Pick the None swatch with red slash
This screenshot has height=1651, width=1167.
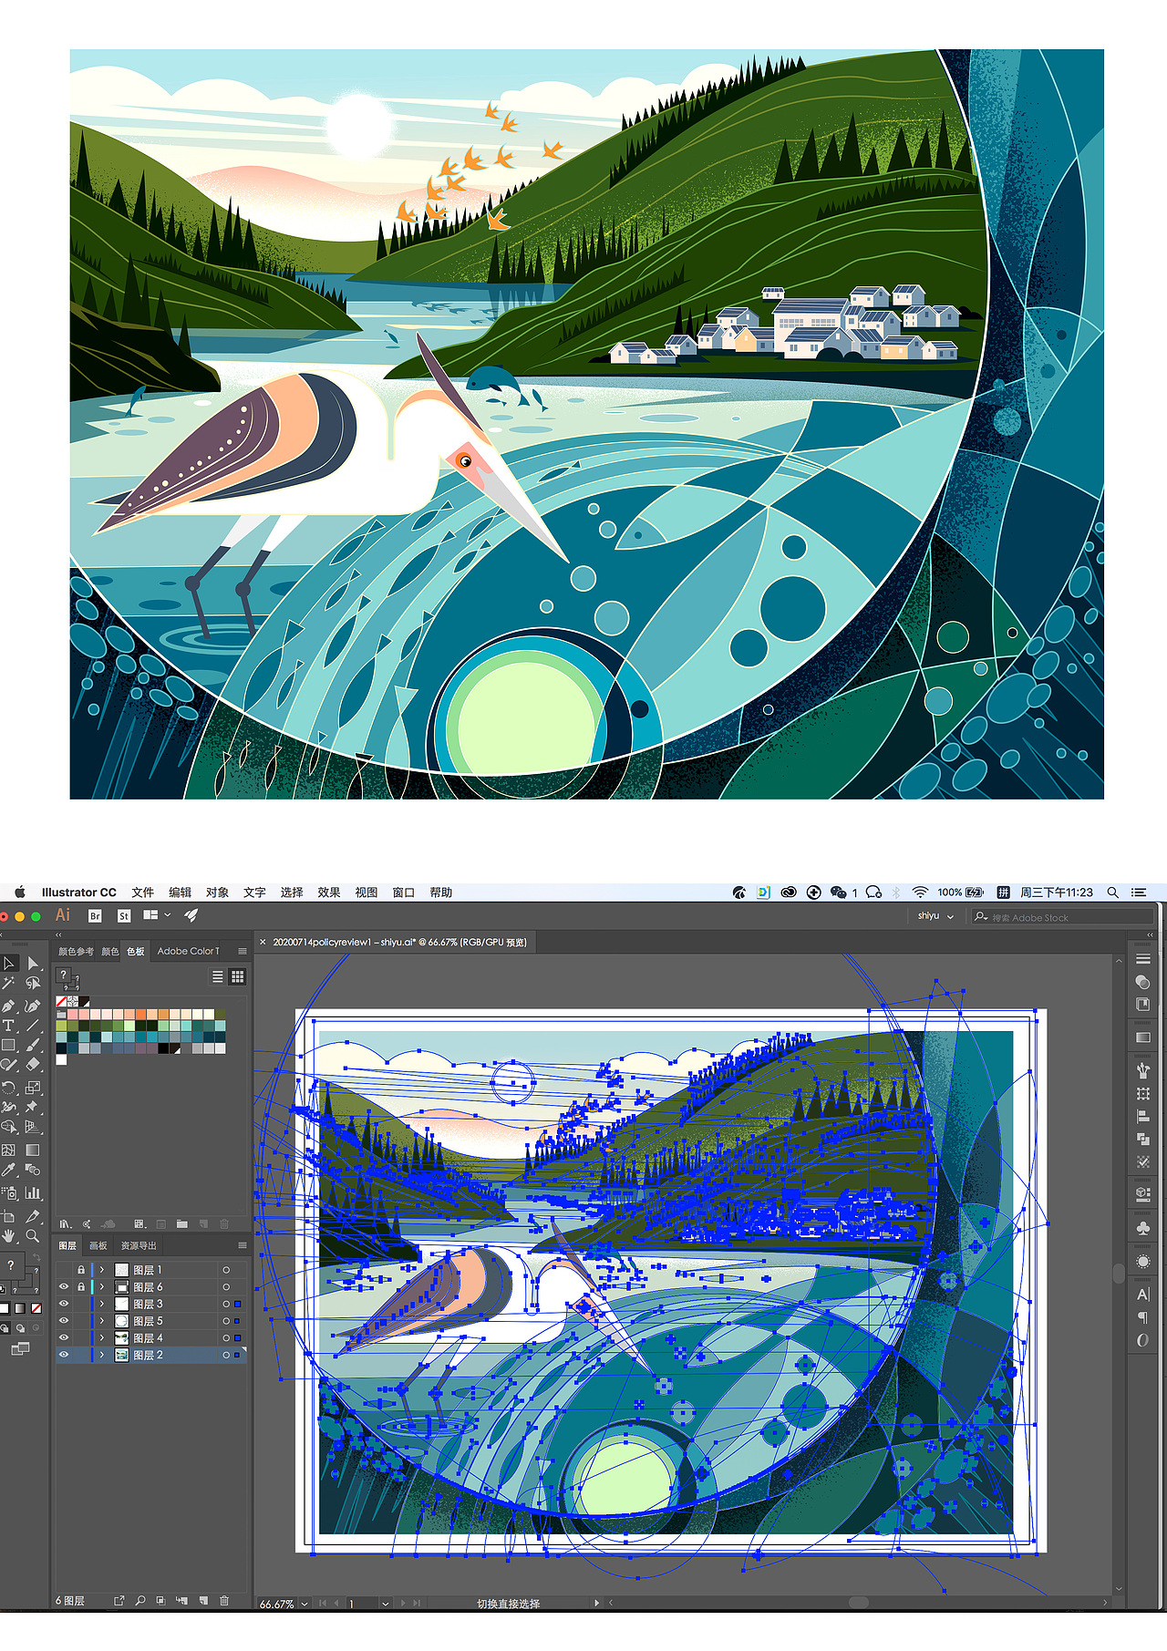pos(61,1001)
